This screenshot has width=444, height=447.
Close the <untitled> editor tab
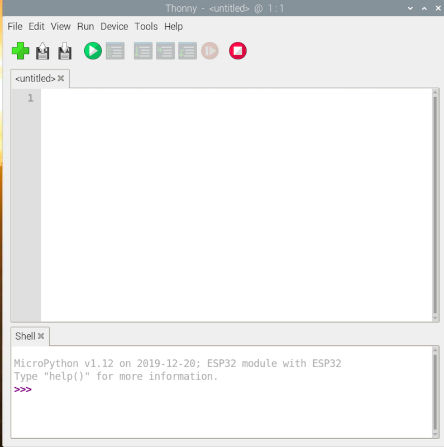pos(61,78)
